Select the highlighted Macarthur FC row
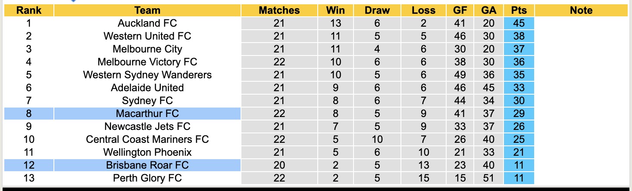 point(147,114)
